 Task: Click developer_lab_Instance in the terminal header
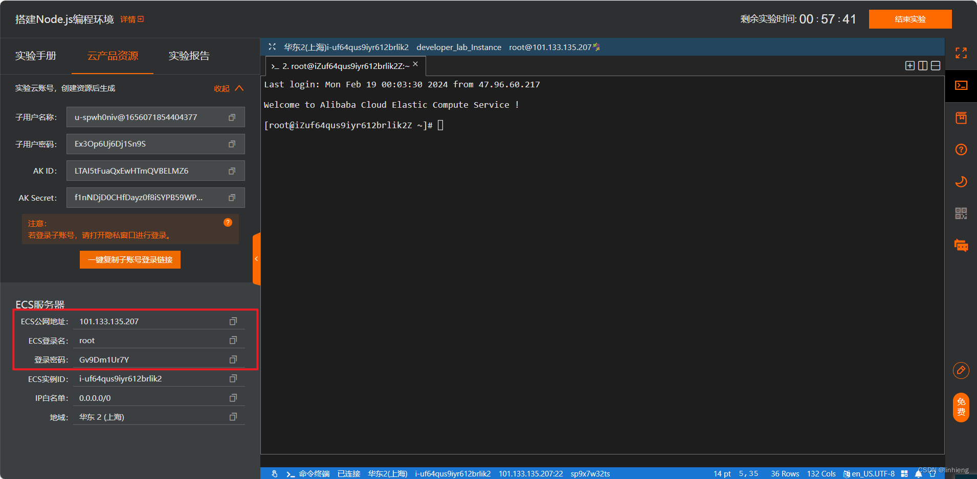(459, 47)
